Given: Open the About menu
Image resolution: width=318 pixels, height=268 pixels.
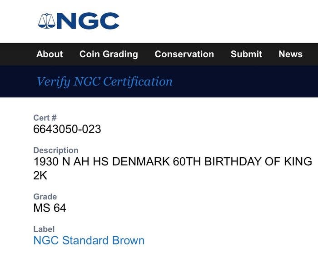Looking at the screenshot, I should (50, 54).
